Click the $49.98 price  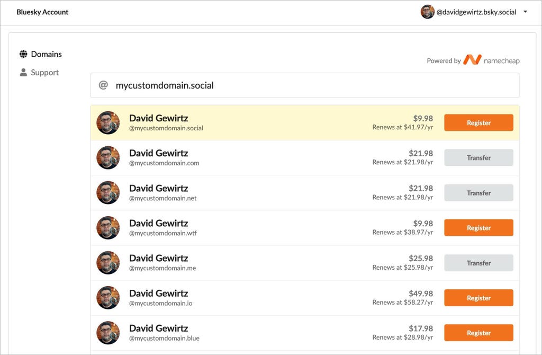tap(421, 294)
